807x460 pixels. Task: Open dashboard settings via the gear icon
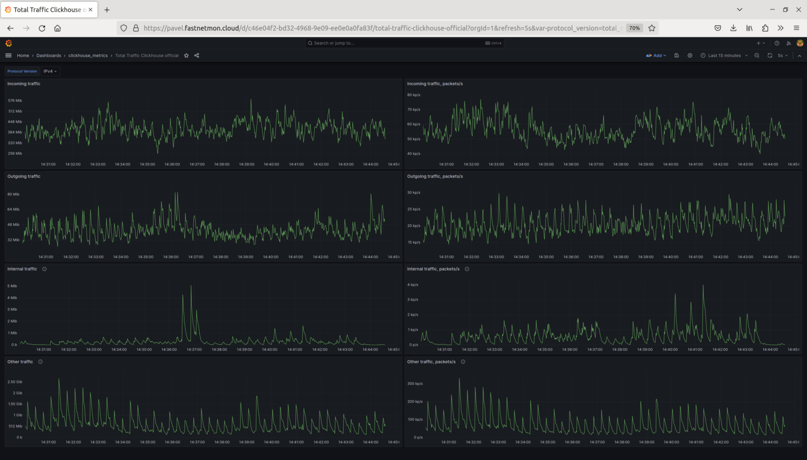[x=690, y=55]
